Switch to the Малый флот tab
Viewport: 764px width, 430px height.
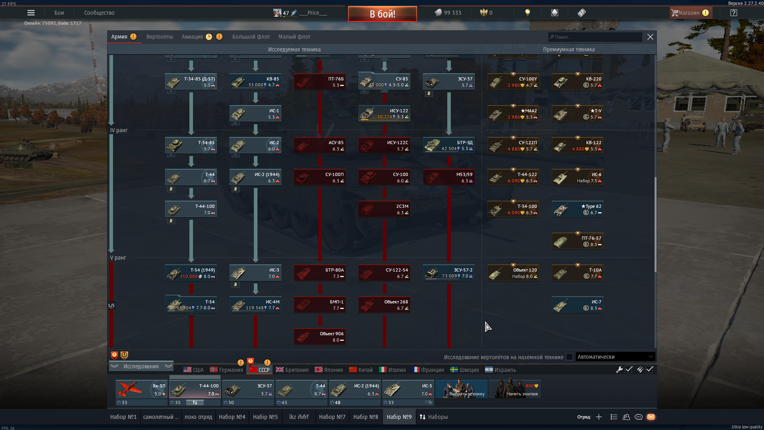tap(294, 37)
